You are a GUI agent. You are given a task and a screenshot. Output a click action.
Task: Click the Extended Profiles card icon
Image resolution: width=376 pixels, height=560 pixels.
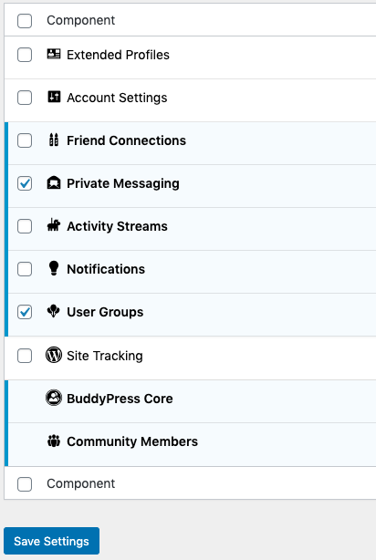54,55
